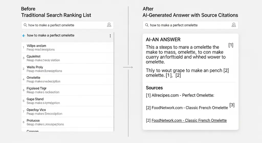The height and width of the screenshot is (143, 262).
Task: Open the underlined FoodNetwork.com Classic French Omelette link
Action: 189,120
